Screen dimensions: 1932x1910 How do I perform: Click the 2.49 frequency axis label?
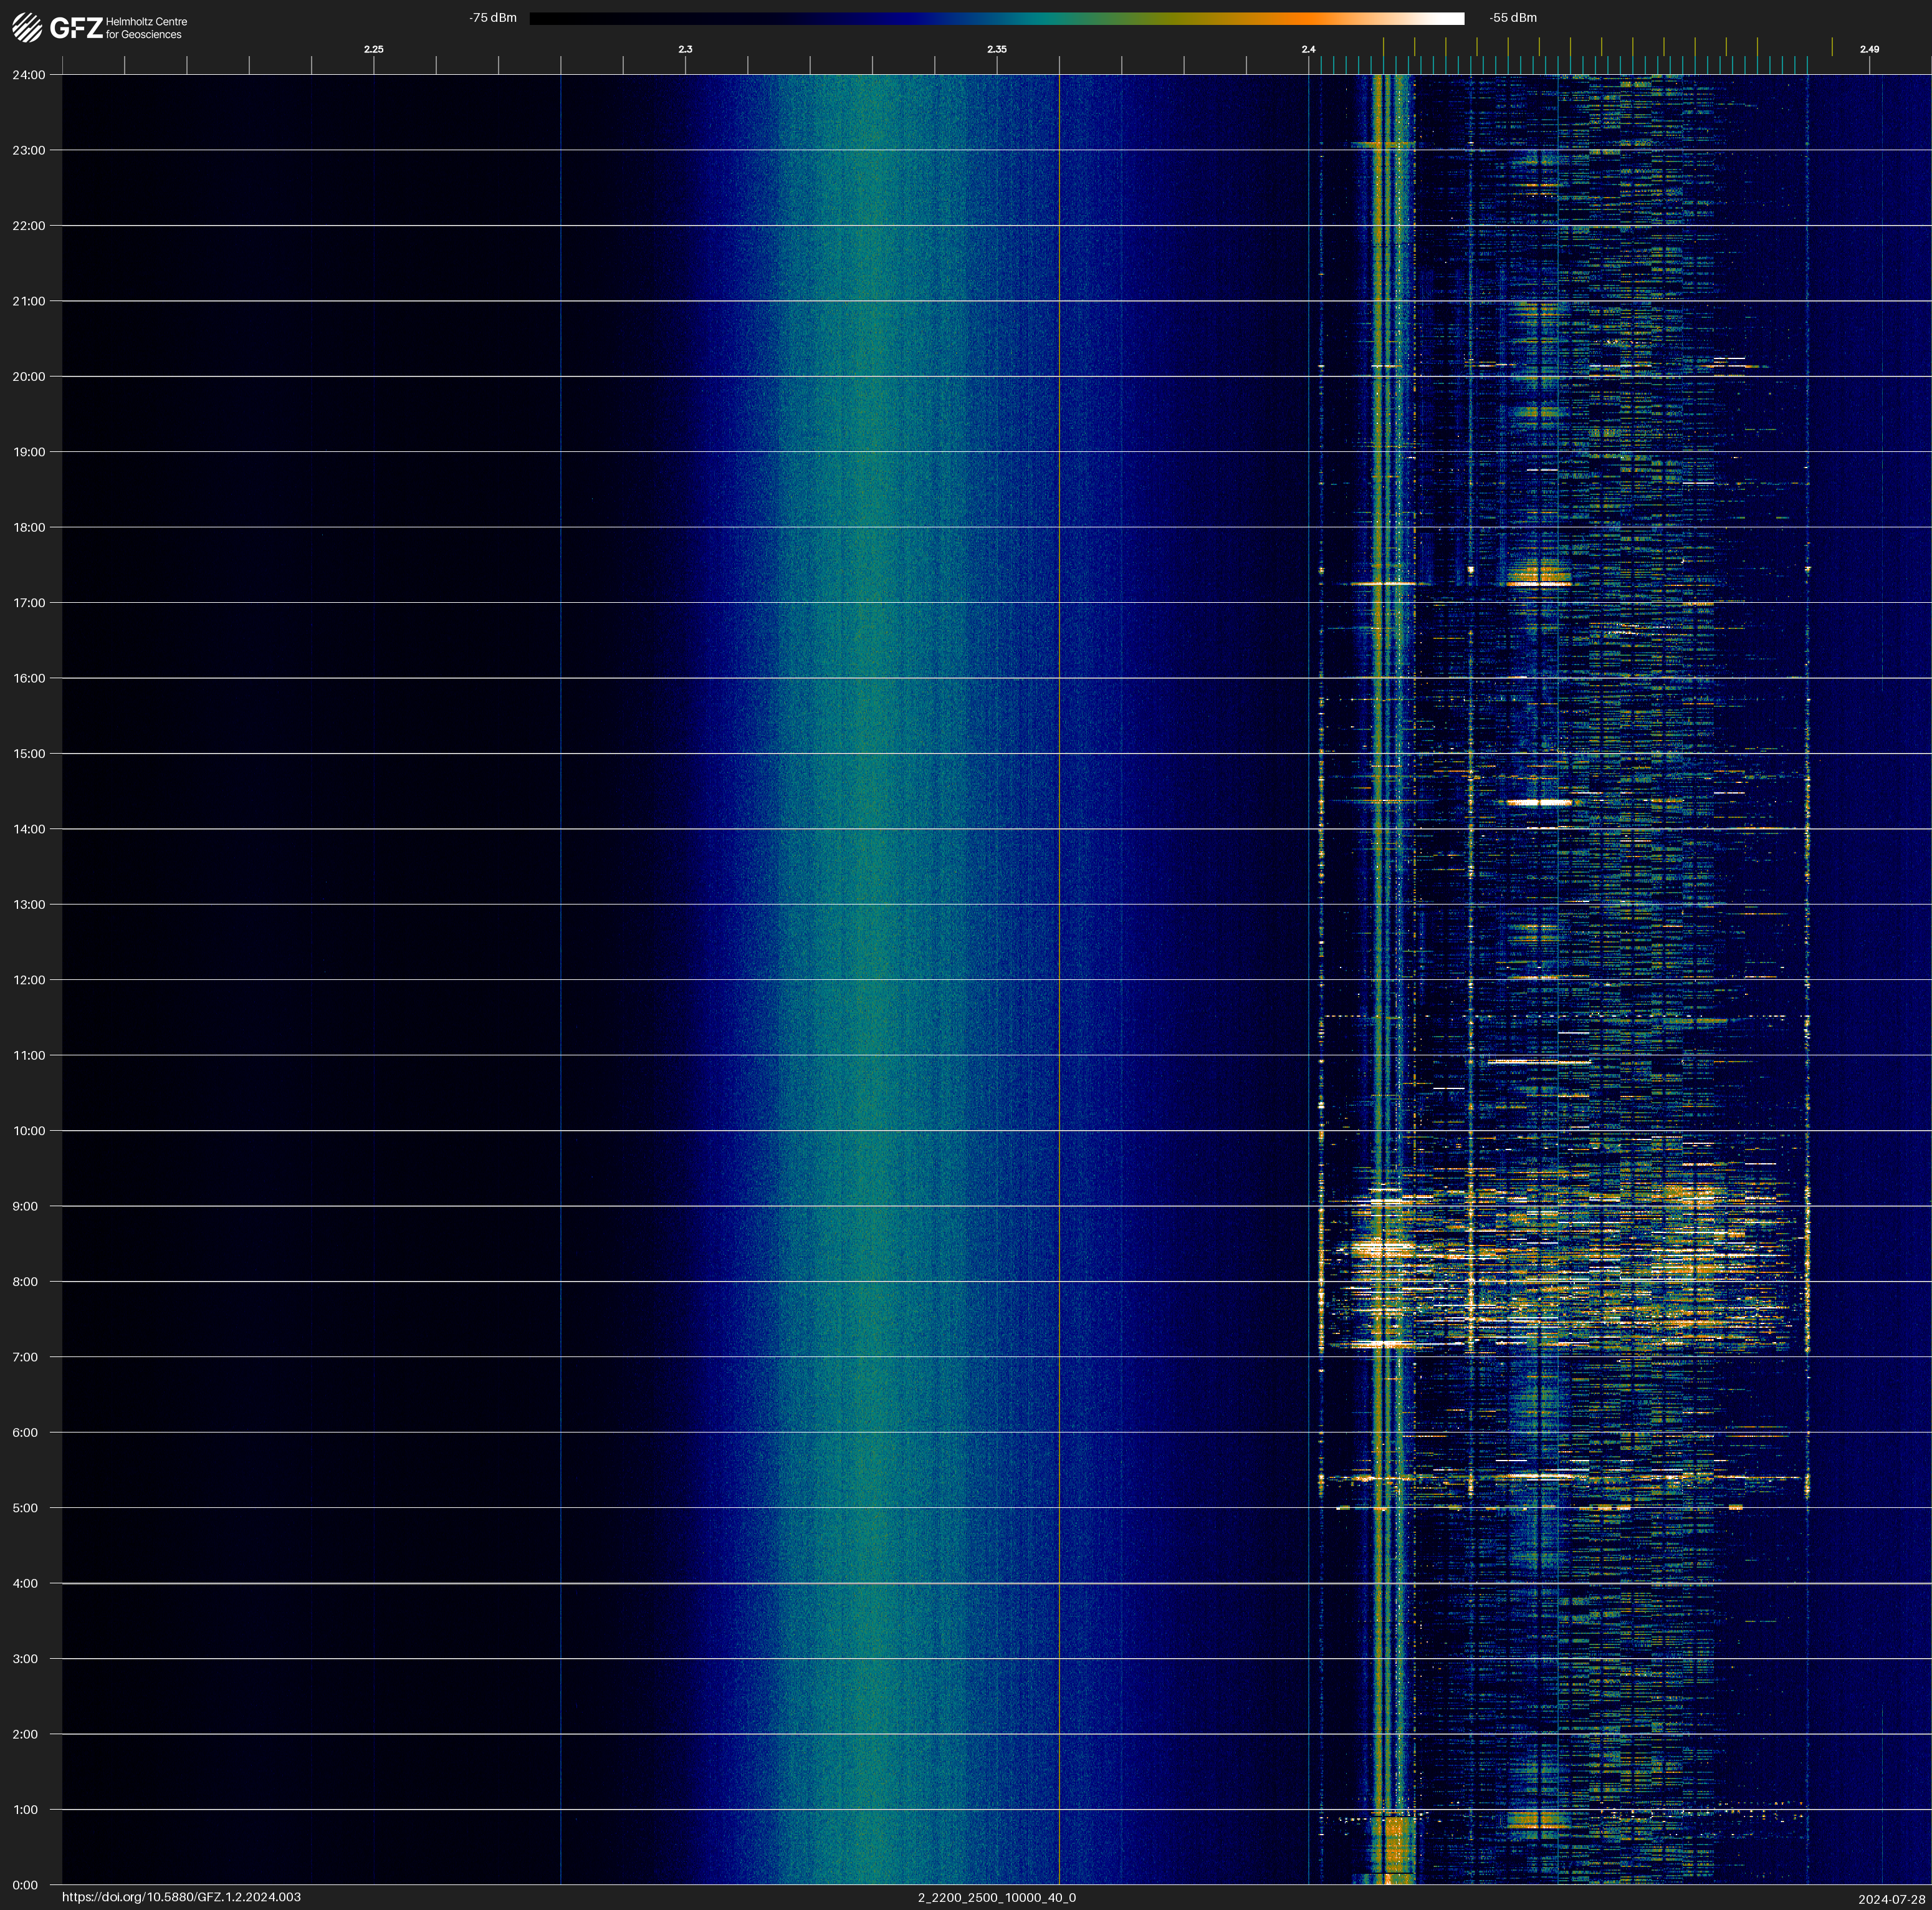click(1868, 49)
